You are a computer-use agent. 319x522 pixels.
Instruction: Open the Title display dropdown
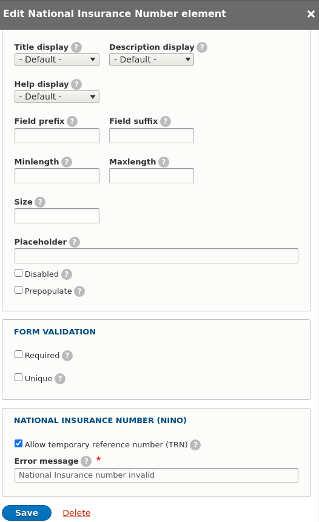tap(57, 59)
